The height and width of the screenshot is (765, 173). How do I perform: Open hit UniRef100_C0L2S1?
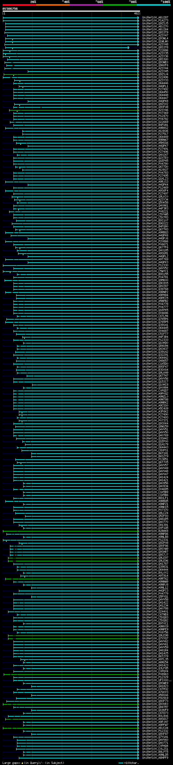pos(155,749)
